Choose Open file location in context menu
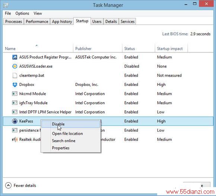The width and height of the screenshot is (216, 196). (71, 134)
